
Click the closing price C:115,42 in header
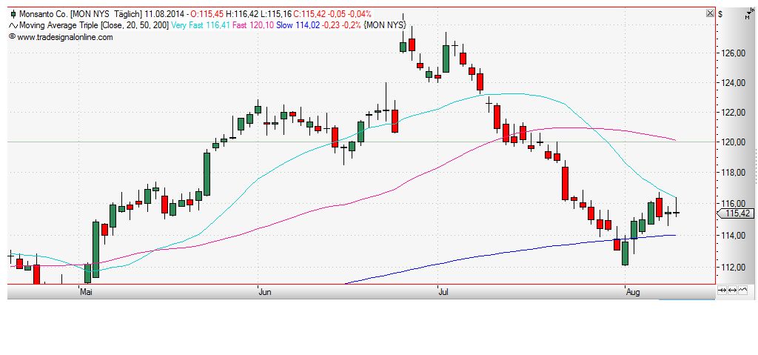click(x=309, y=15)
